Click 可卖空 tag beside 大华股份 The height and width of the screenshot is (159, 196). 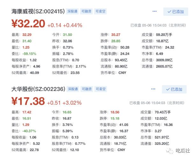pyautogui.click(x=100, y=89)
